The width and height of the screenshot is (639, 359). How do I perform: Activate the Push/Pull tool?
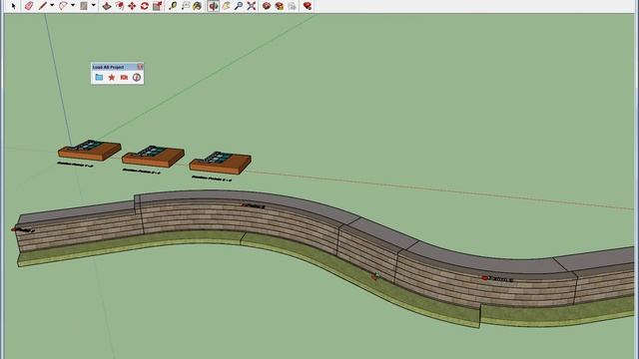tap(107, 6)
